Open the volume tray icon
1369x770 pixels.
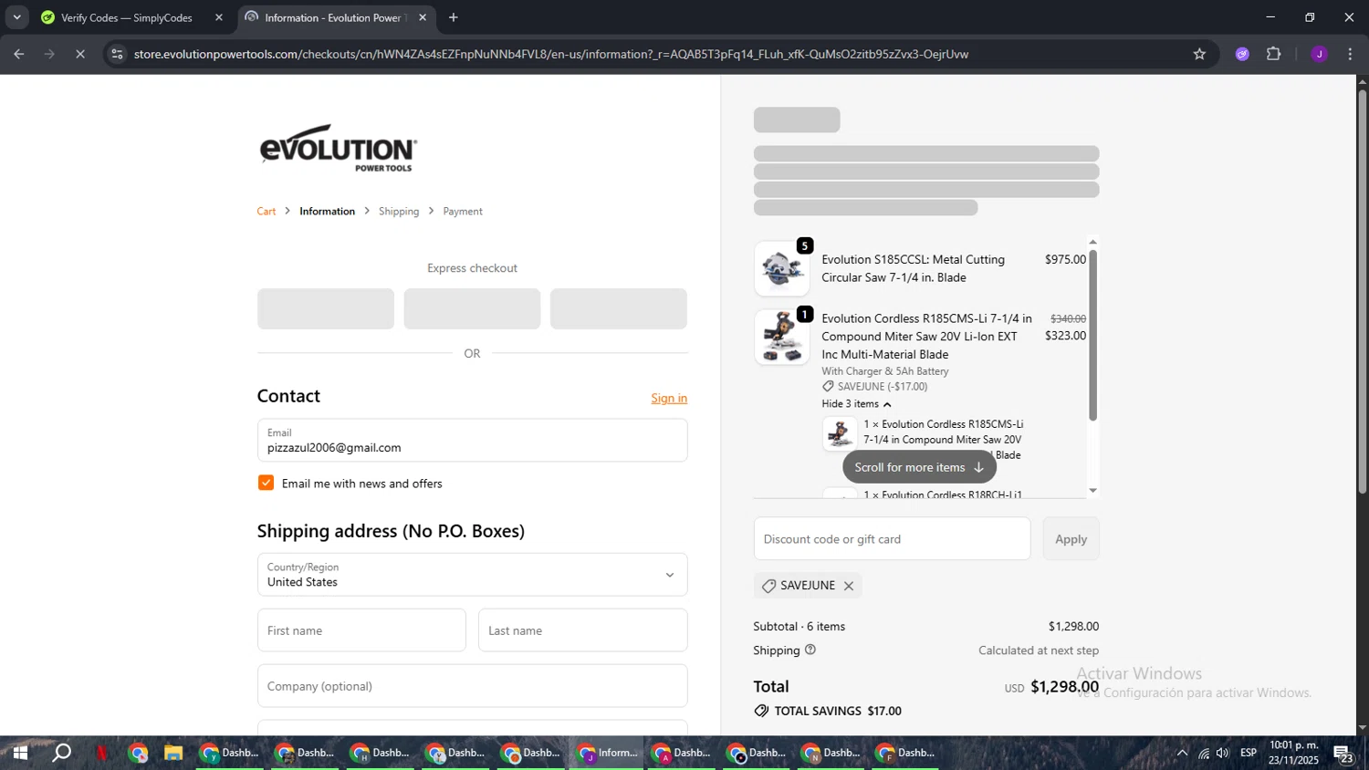pyautogui.click(x=1223, y=753)
